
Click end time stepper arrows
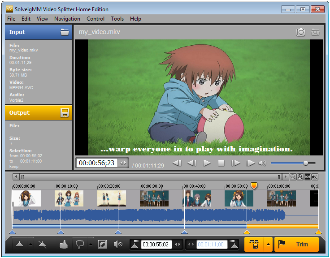[191, 244]
